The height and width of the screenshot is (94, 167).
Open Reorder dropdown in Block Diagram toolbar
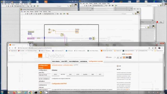click(x=64, y=14)
